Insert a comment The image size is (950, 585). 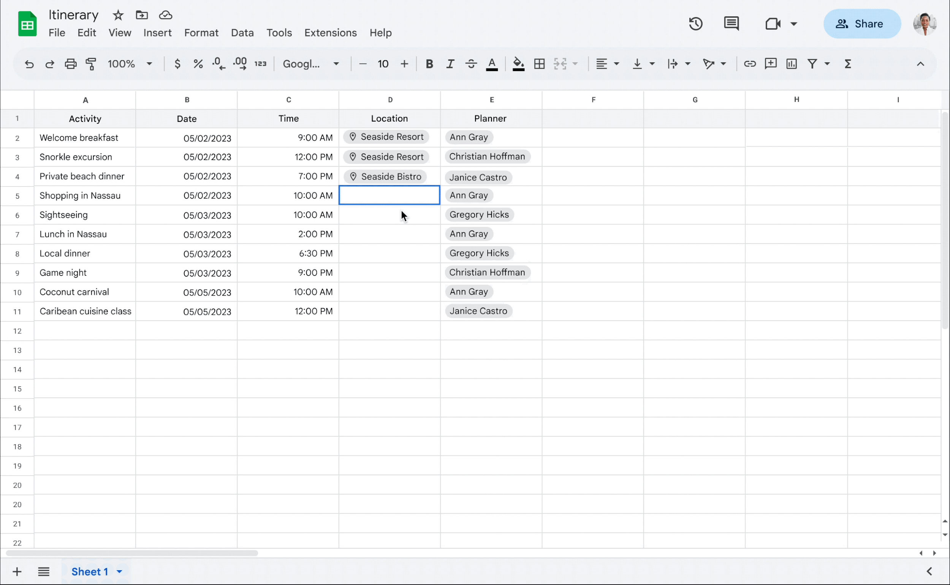point(770,64)
